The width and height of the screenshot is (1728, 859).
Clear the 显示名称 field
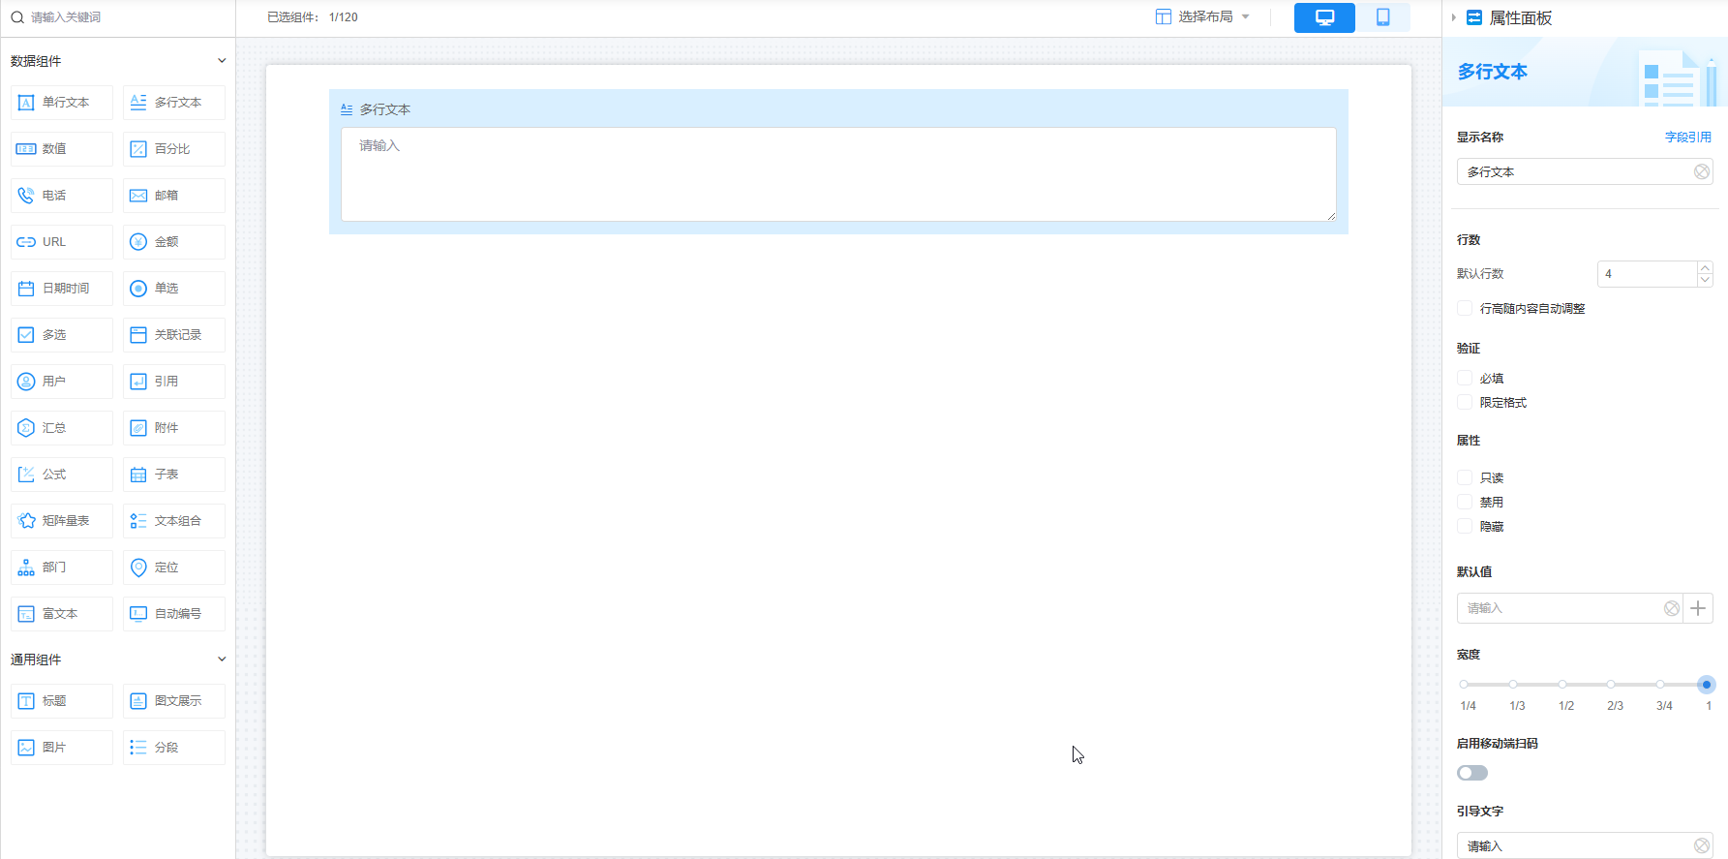(1701, 171)
